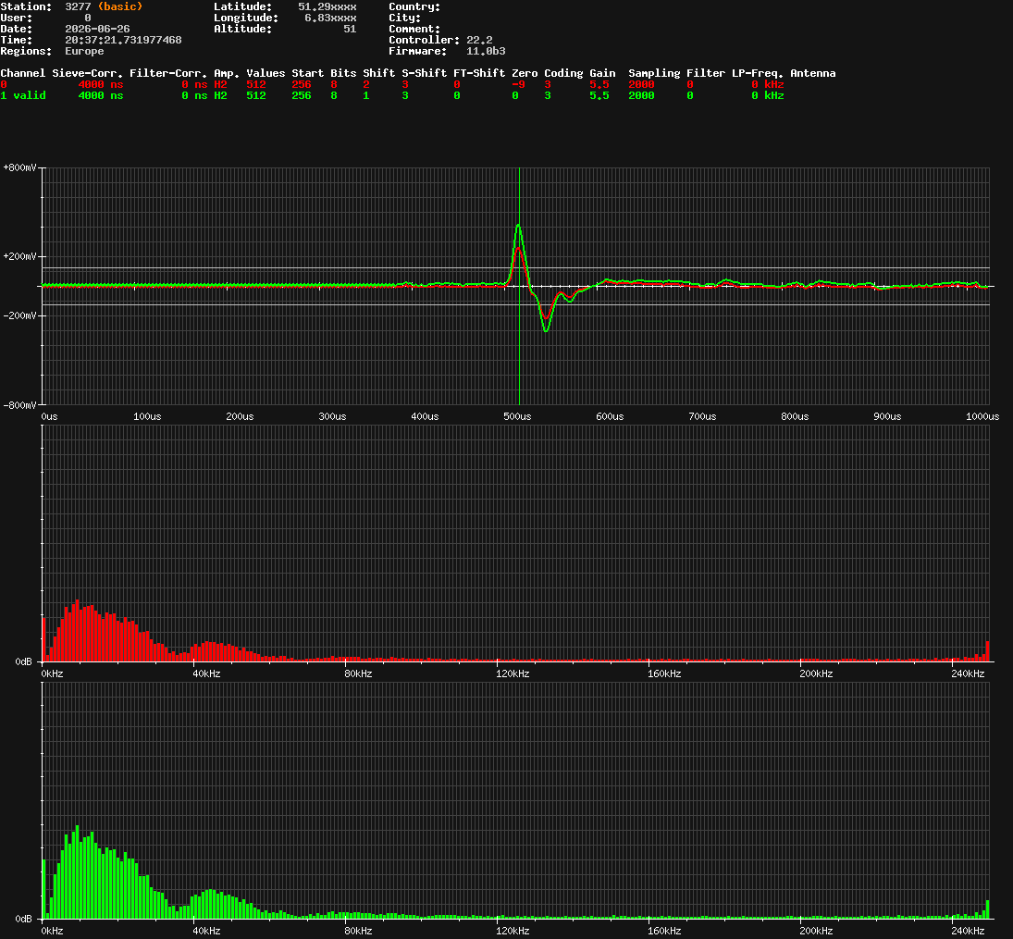The width and height of the screenshot is (1013, 939).
Task: Click the 240kHz label of red spectrum
Action: point(968,674)
